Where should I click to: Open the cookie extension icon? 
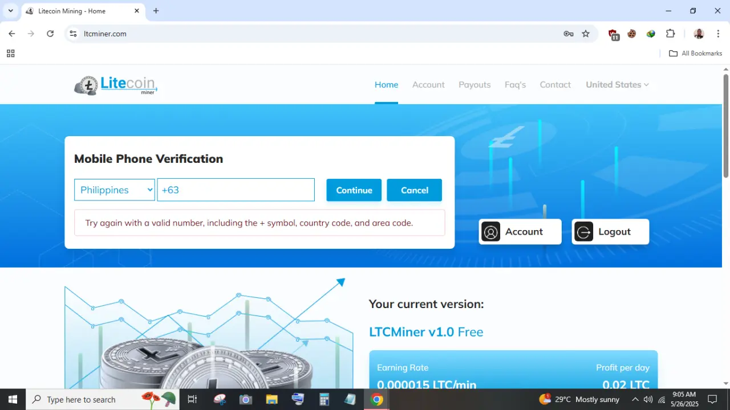pos(632,34)
